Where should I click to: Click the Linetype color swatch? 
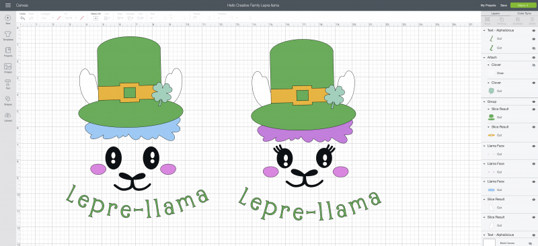tap(59, 18)
